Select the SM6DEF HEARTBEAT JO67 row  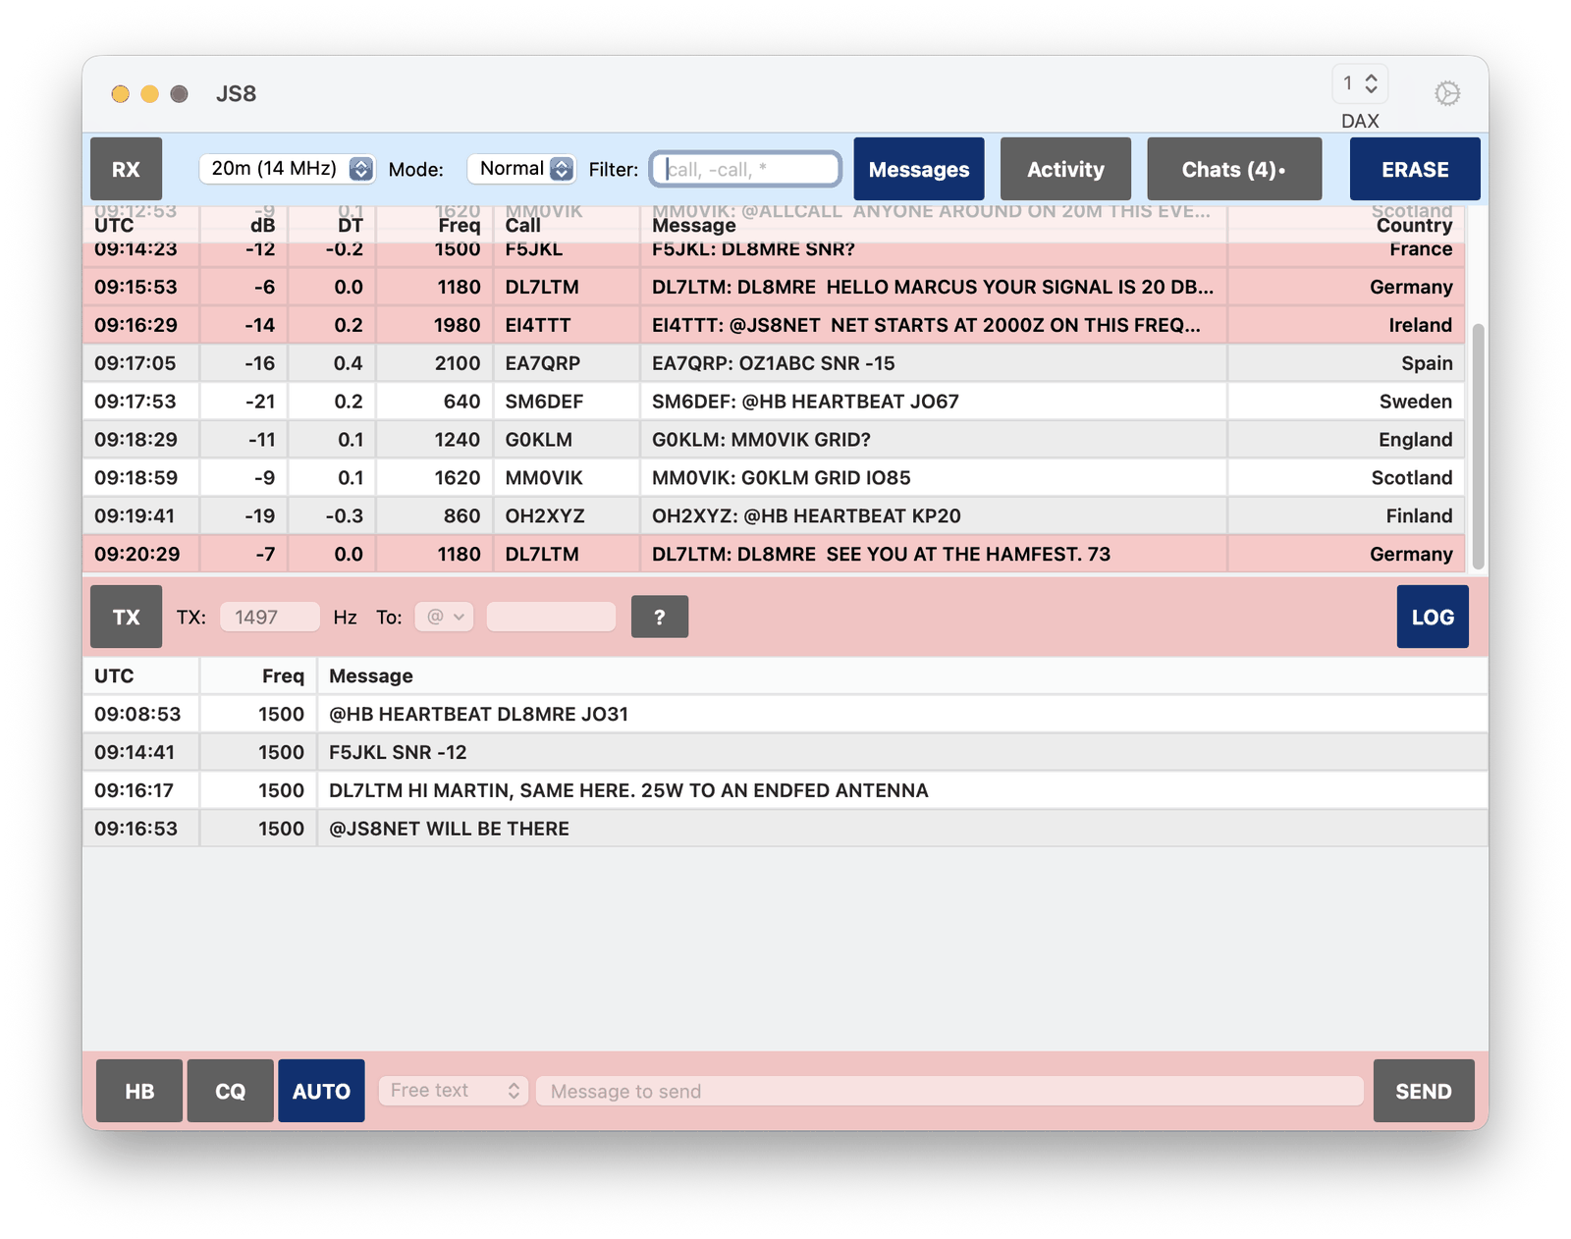(774, 402)
